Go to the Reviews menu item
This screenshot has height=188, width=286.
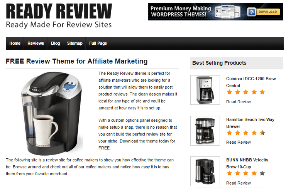[x=36, y=43]
